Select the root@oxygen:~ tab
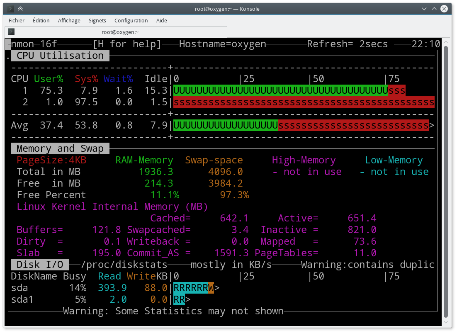 (x=116, y=32)
